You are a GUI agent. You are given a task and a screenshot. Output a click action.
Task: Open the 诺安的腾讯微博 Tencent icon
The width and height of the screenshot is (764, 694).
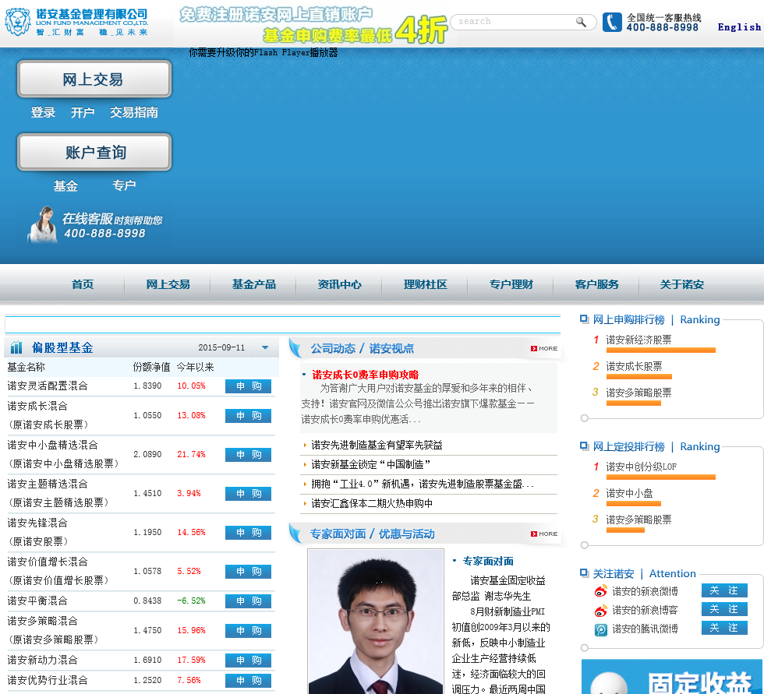tap(601, 630)
